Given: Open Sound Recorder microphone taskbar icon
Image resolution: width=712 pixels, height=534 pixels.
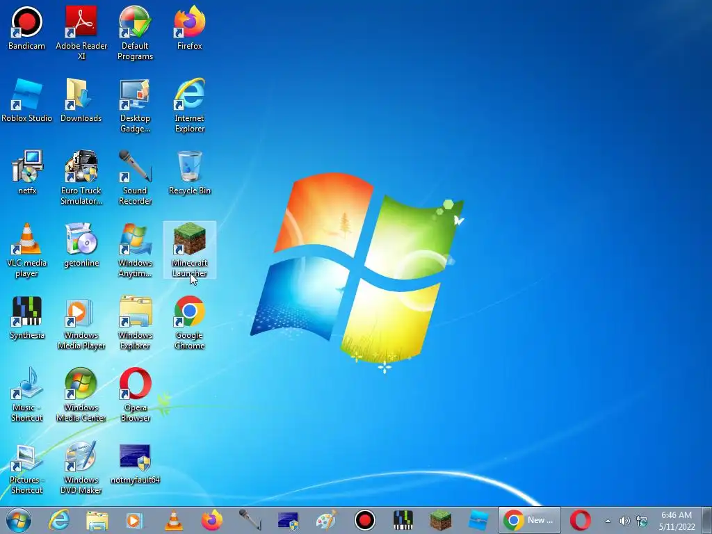Looking at the screenshot, I should pos(250,520).
